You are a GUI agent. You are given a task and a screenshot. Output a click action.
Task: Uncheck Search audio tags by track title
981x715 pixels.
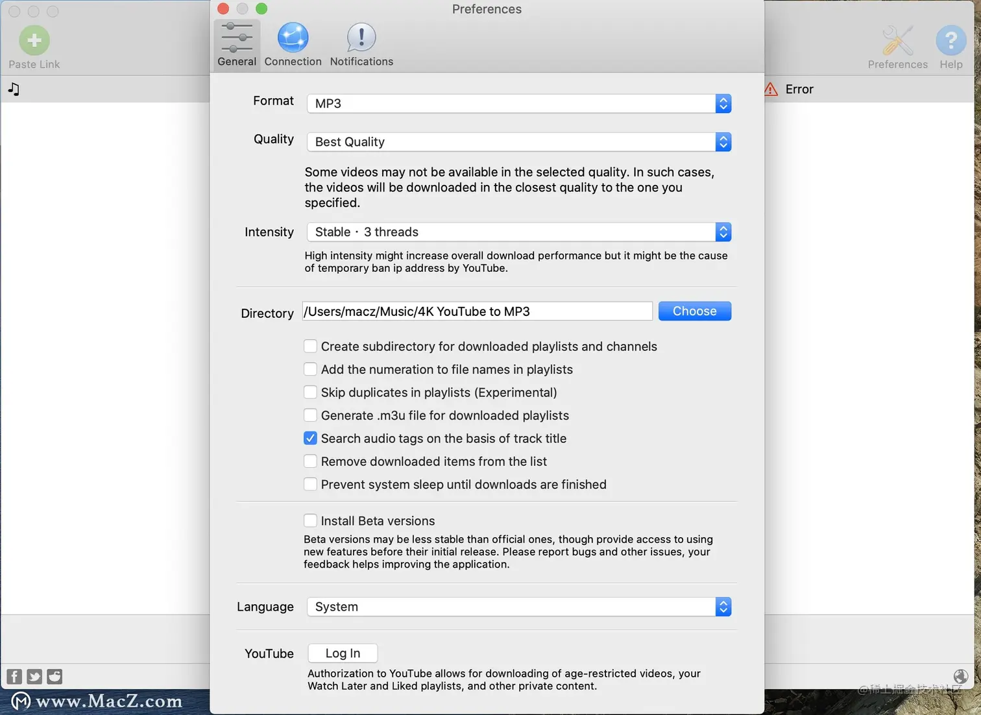311,439
